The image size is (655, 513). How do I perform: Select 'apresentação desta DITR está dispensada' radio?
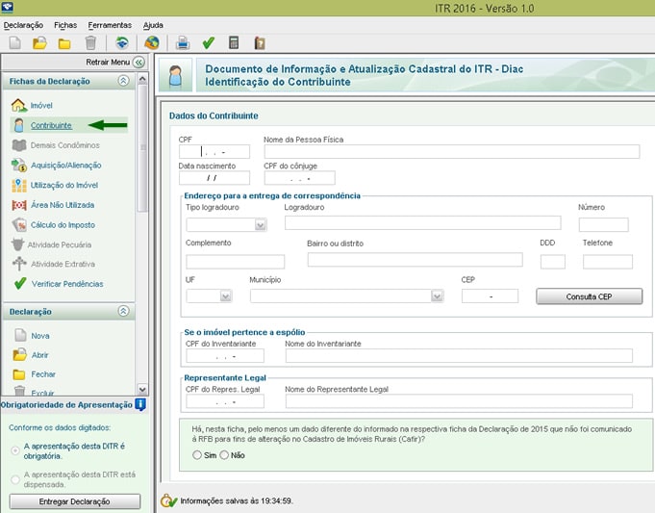pyautogui.click(x=15, y=479)
